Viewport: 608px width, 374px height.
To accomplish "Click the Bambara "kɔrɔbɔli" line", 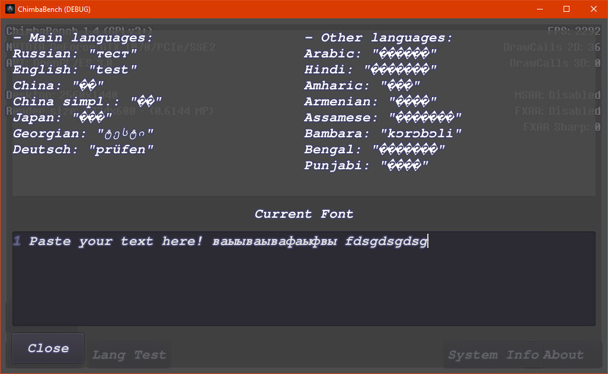I will pos(383,134).
